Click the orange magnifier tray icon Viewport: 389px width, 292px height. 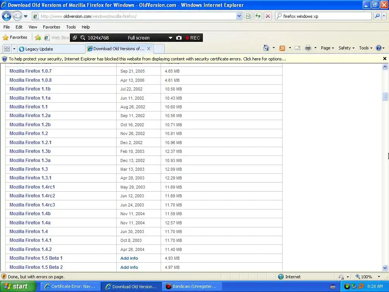click(x=361, y=286)
